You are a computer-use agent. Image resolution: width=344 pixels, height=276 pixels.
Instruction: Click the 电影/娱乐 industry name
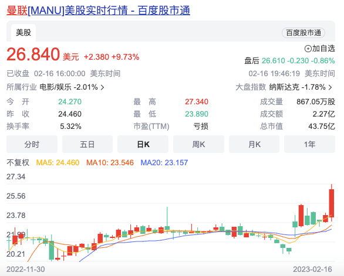56,87
